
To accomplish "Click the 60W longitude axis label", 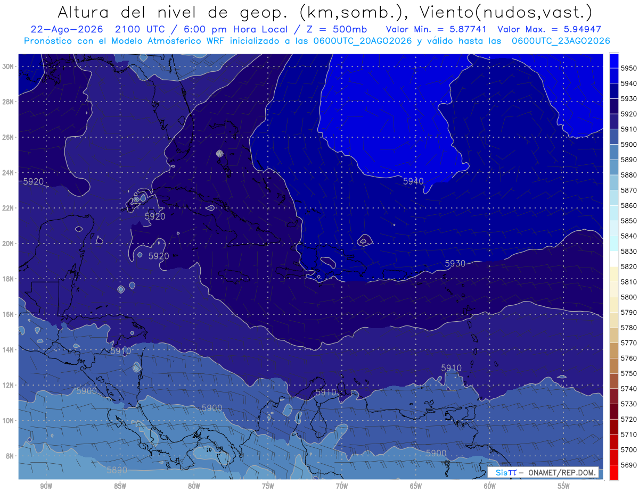I will tap(490, 486).
